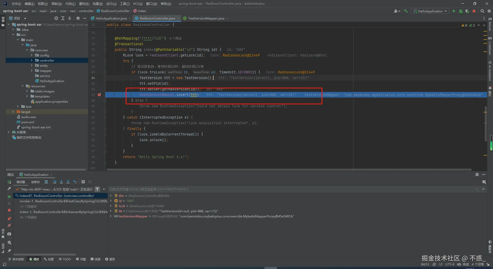
Task: Click the green hammer Build Project icon
Action: 406,11
